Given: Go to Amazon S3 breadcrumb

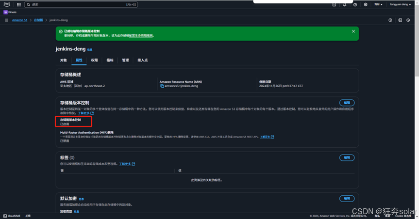Looking at the screenshot, I should coord(19,20).
